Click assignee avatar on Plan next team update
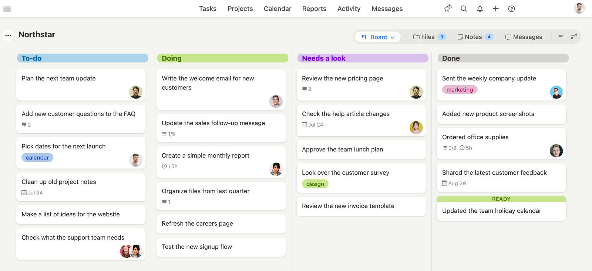The image size is (592, 271). tap(136, 92)
